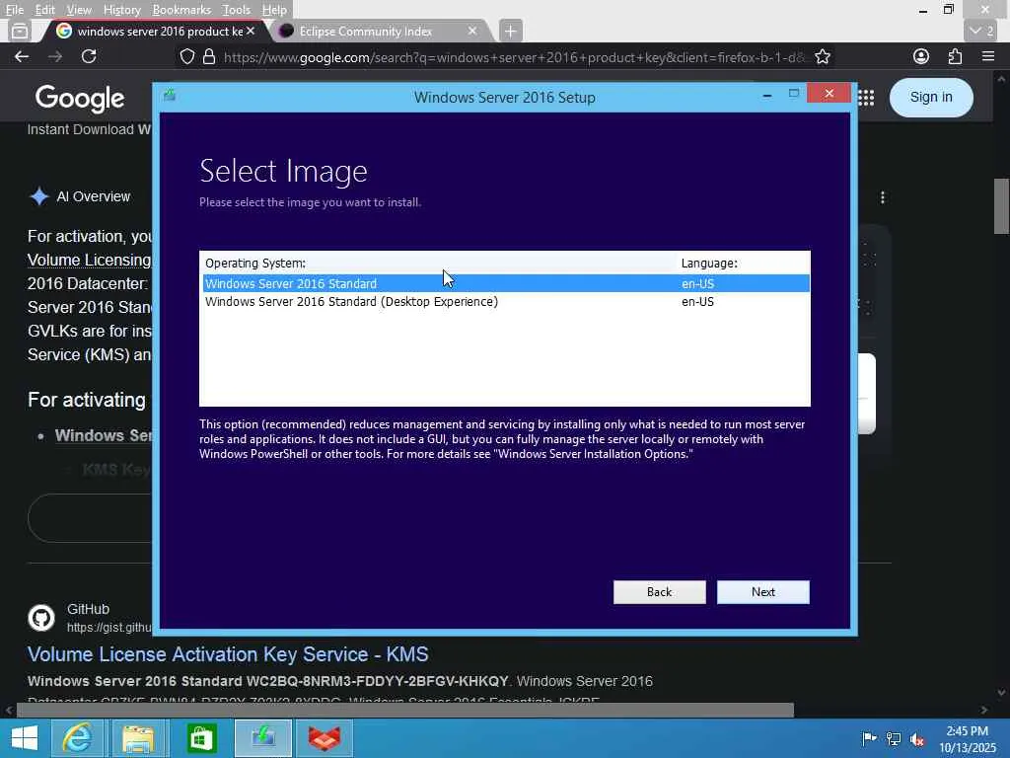Open the Help menu

274,10
